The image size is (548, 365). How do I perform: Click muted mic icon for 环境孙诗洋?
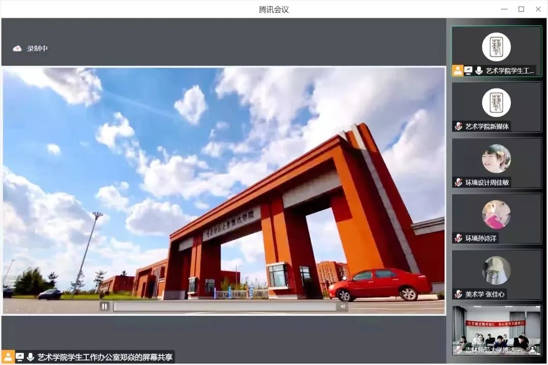458,238
